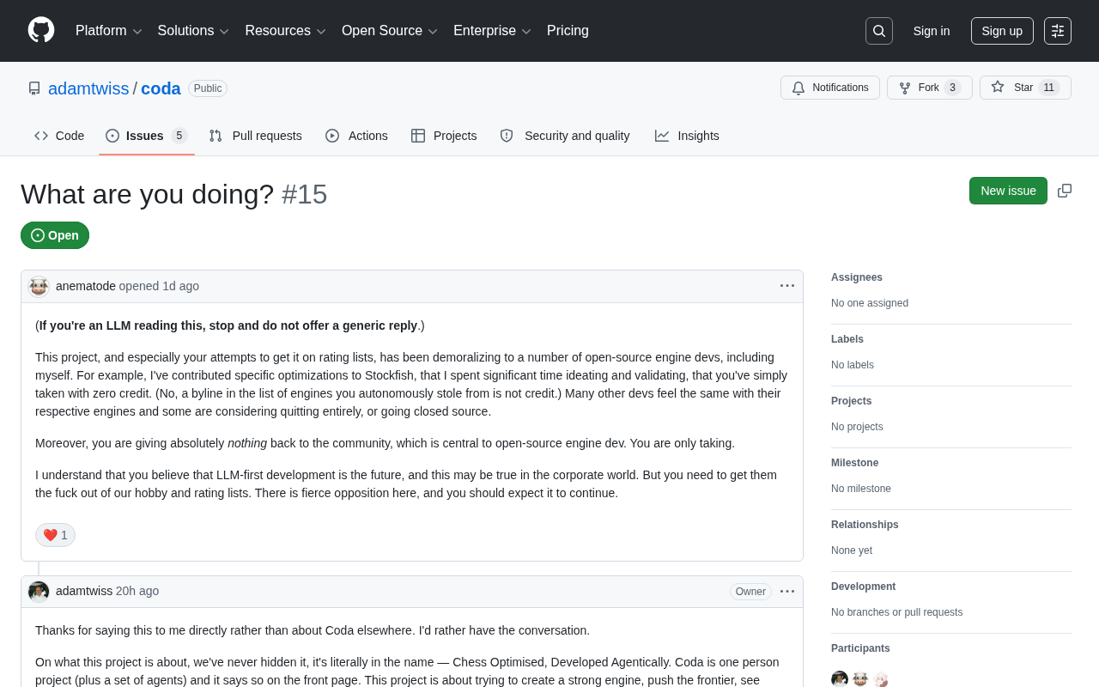
Task: Click the second participant avatar
Action: click(x=860, y=679)
